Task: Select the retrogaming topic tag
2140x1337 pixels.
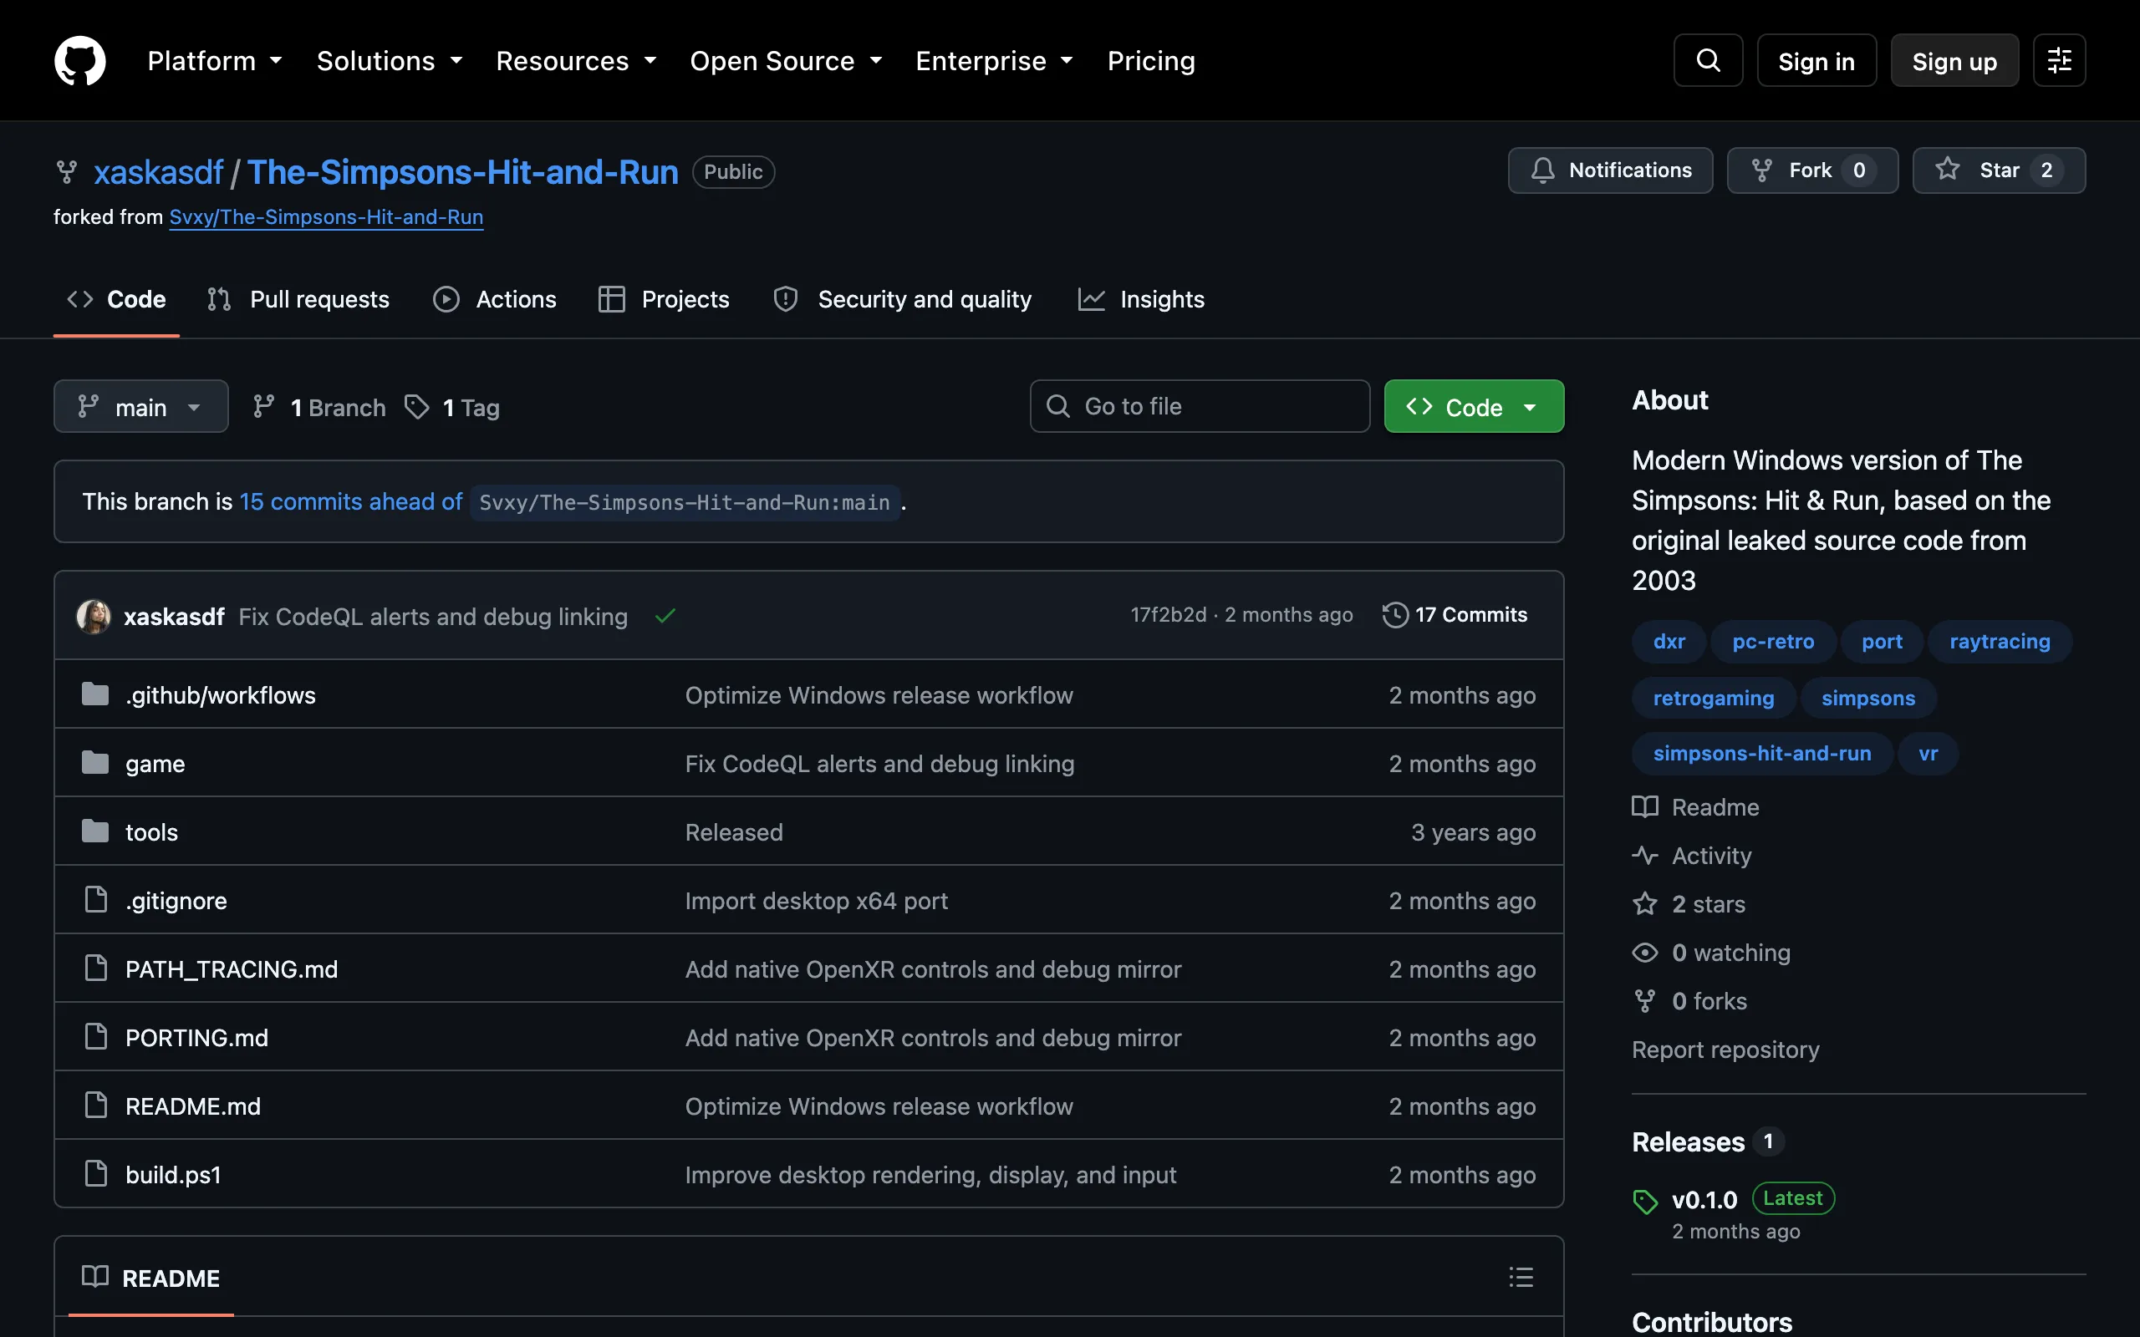Action: click(1714, 698)
